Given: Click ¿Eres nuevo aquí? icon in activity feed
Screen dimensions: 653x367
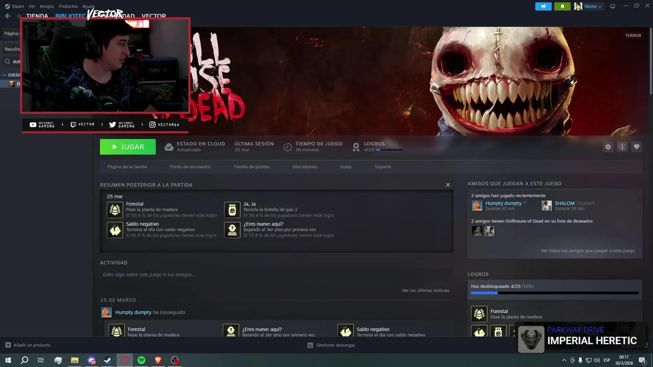Looking at the screenshot, I should point(231,330).
